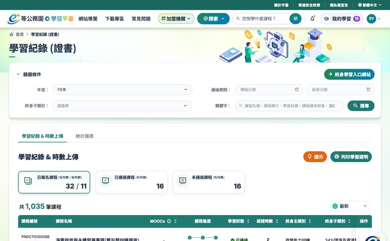Select the 已報名課程 32 / 11 card
Screen dimensions: 390x241
pos(54,182)
